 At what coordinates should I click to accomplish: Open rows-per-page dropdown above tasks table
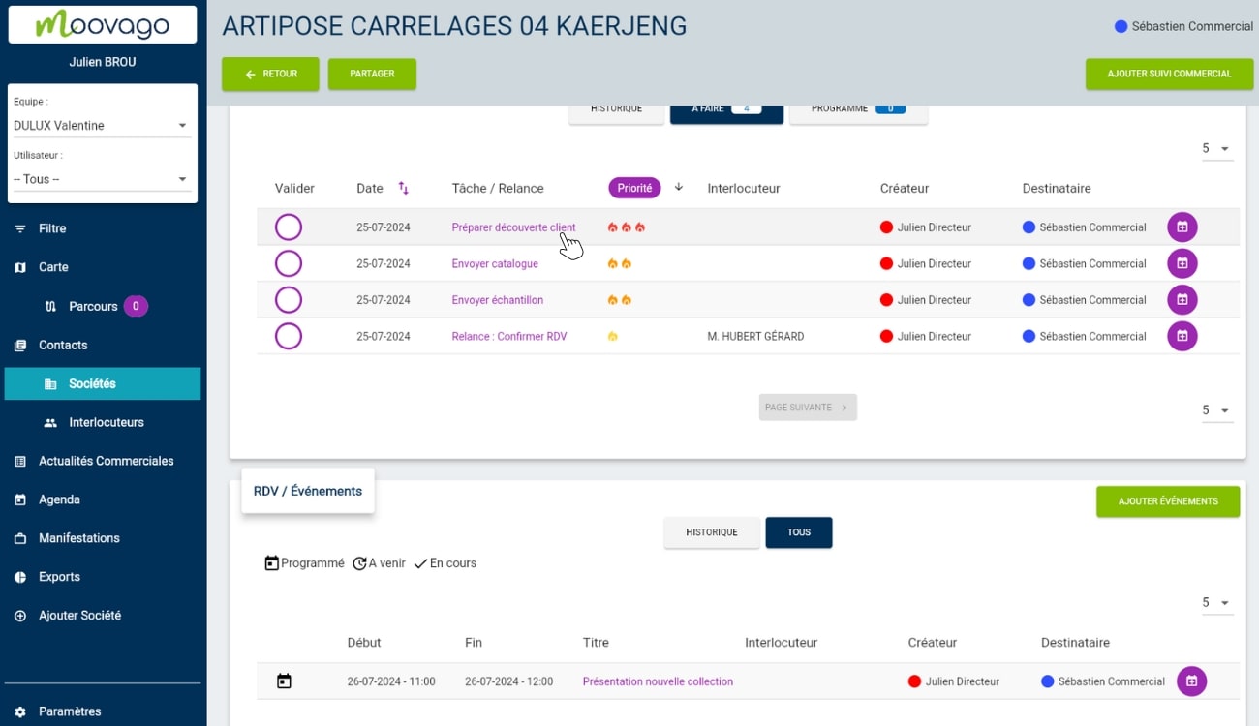point(1216,149)
